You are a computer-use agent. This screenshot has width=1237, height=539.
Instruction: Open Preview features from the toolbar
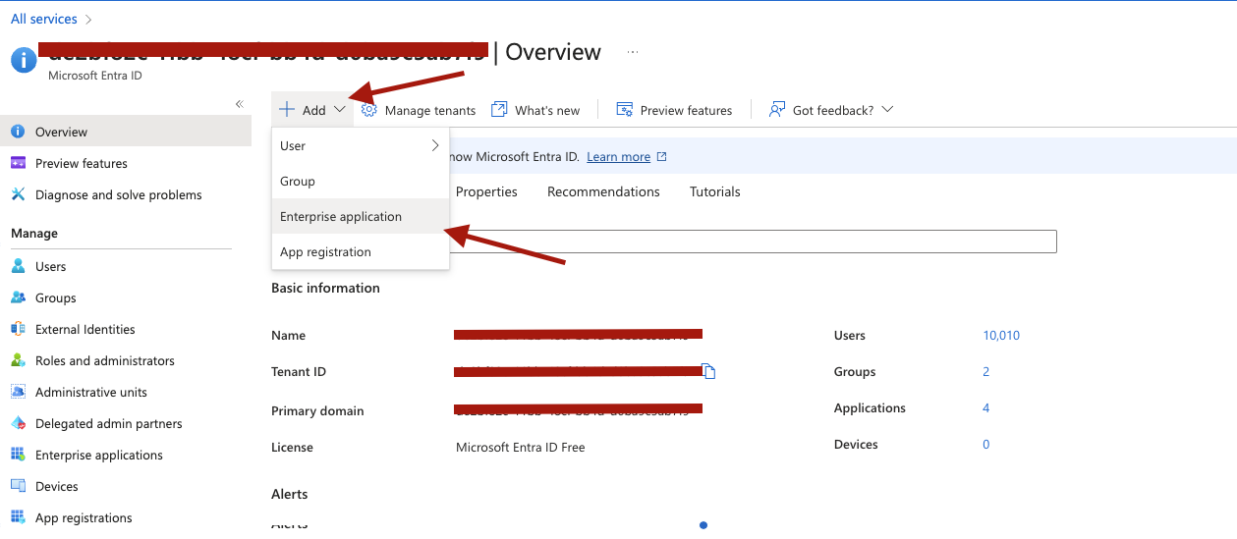[674, 110]
